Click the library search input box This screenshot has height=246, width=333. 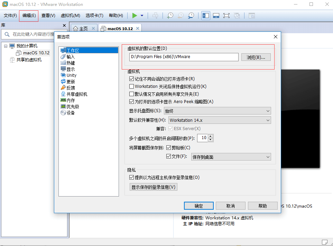click(x=33, y=34)
